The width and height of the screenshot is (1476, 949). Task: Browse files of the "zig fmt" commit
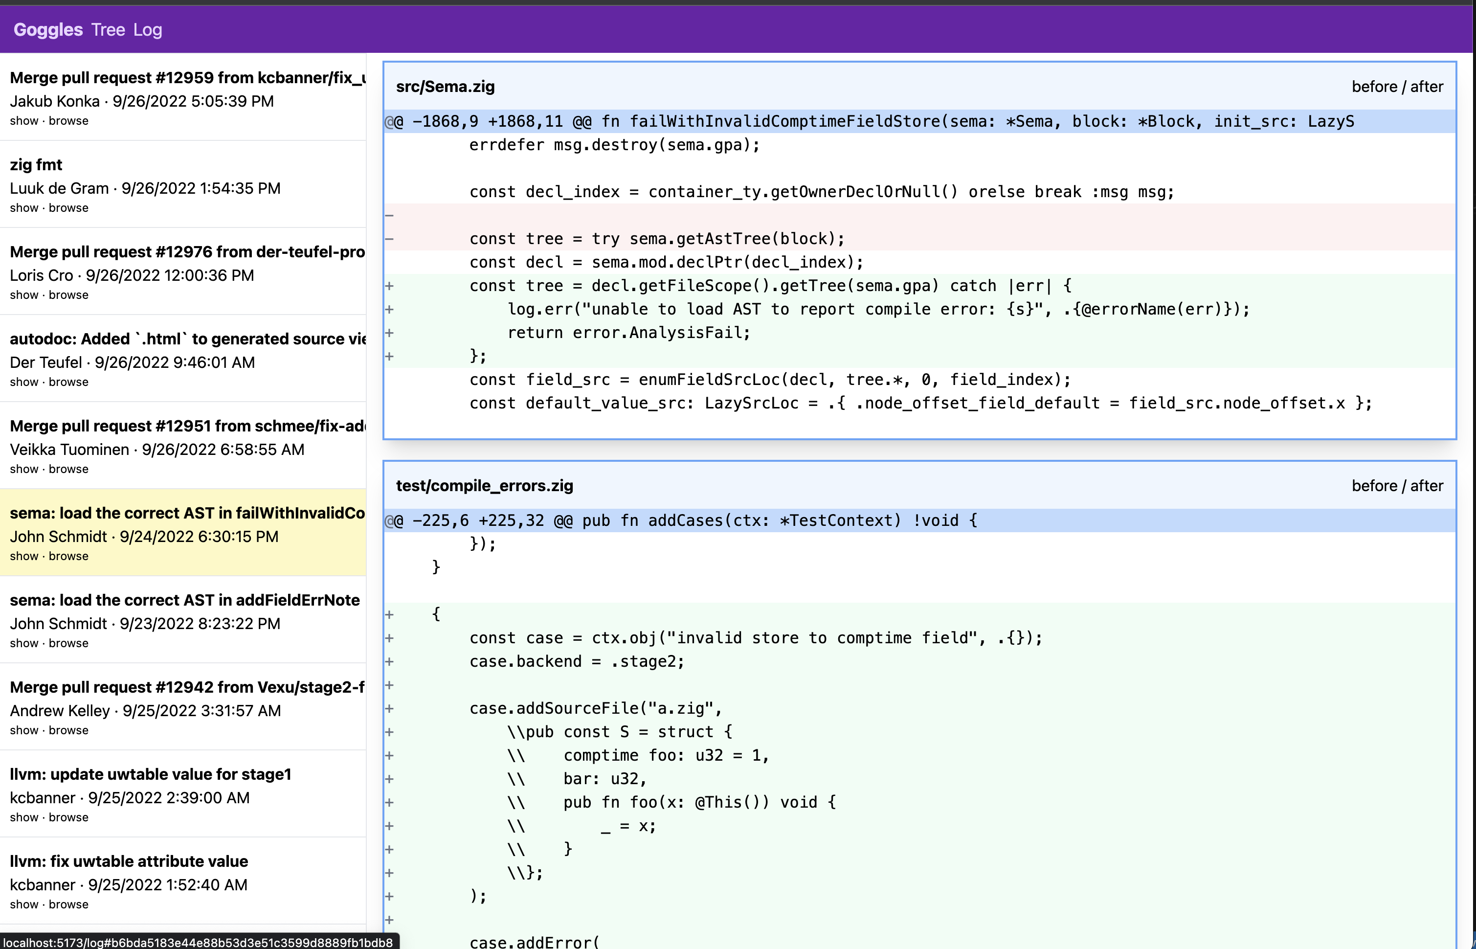coord(68,208)
